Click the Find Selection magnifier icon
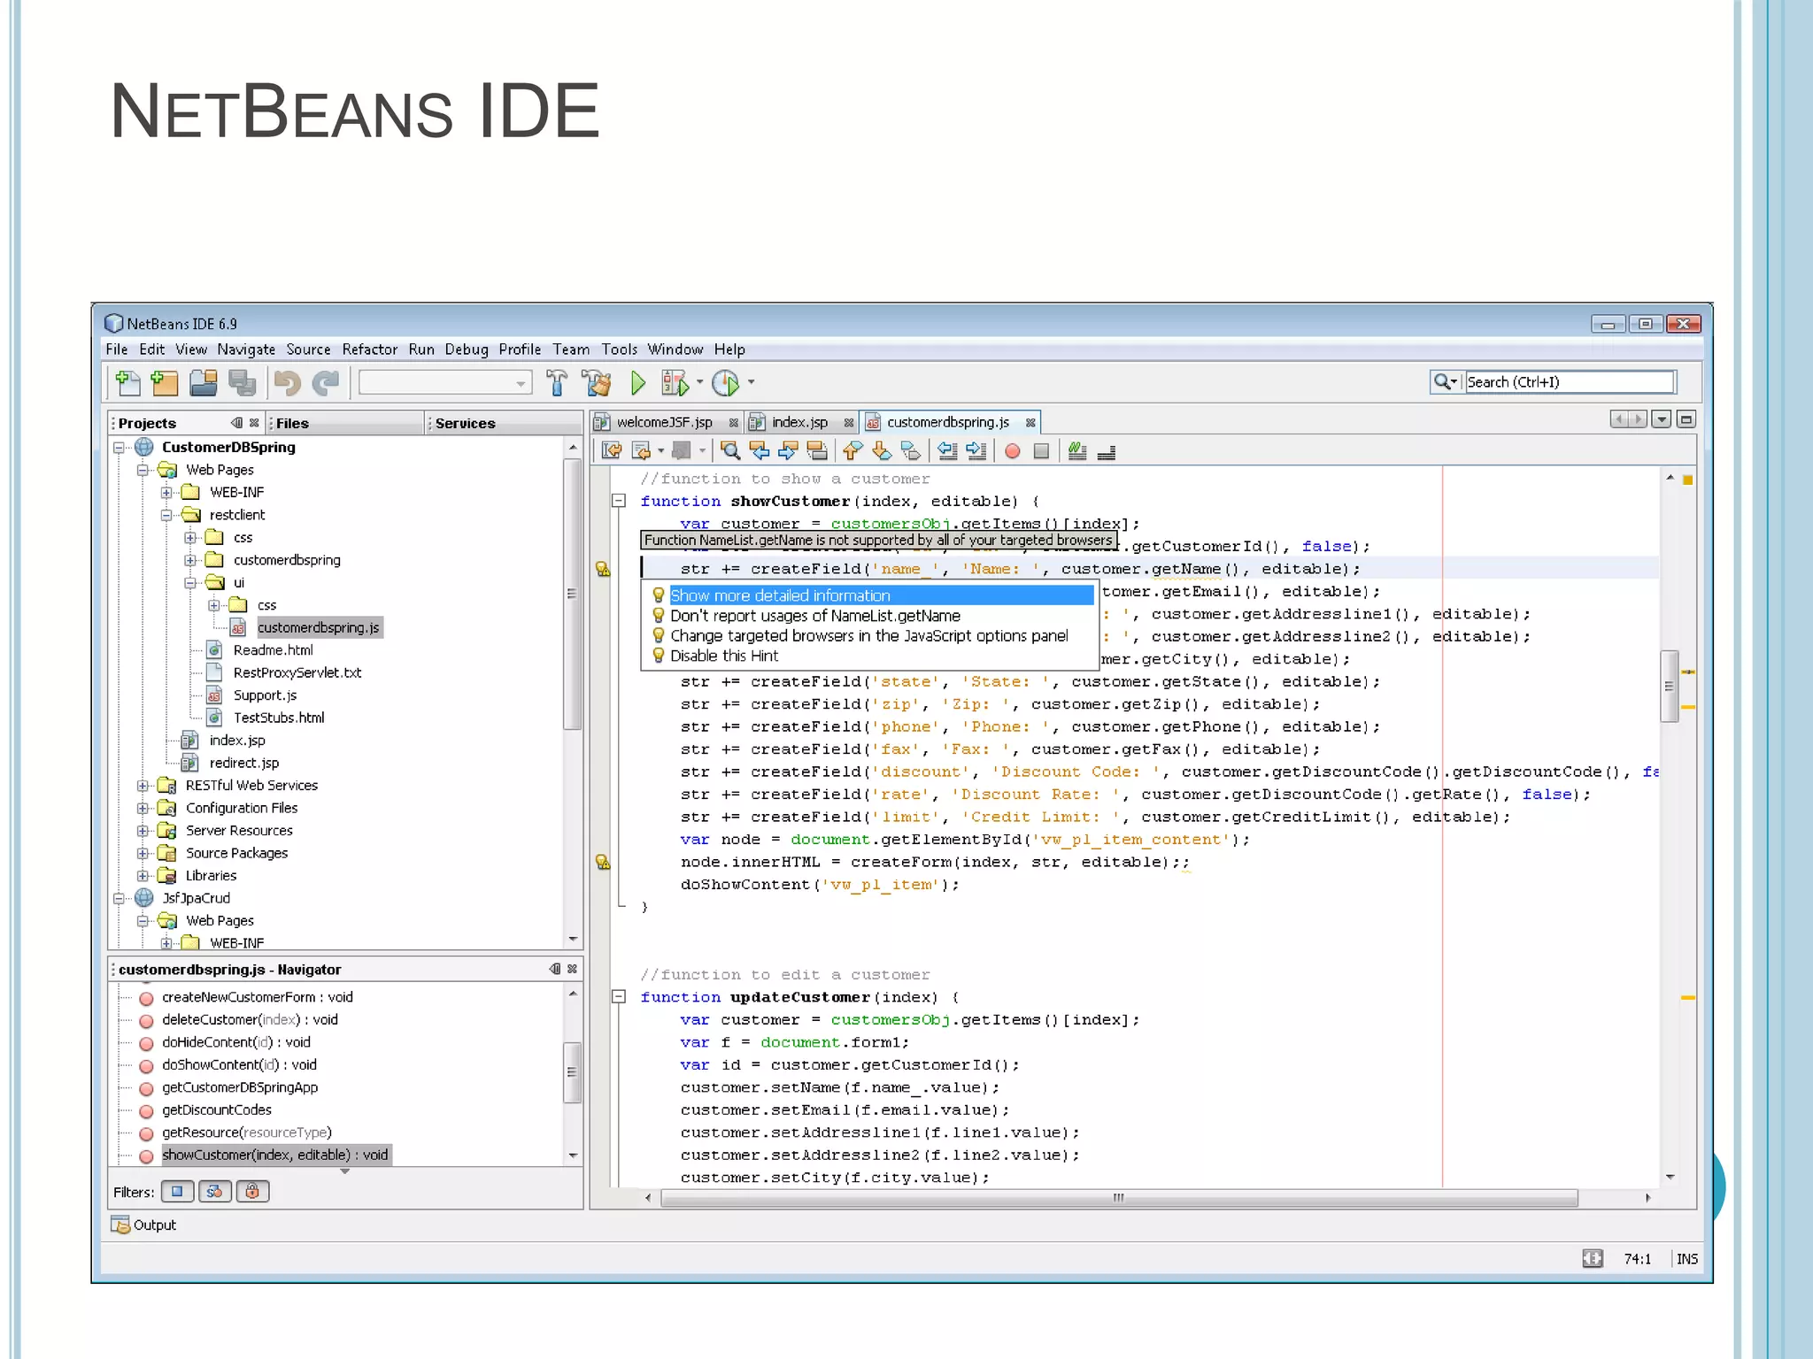 click(730, 451)
